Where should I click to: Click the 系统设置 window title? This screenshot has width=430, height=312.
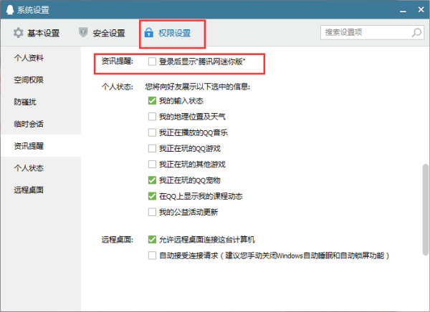pos(33,10)
